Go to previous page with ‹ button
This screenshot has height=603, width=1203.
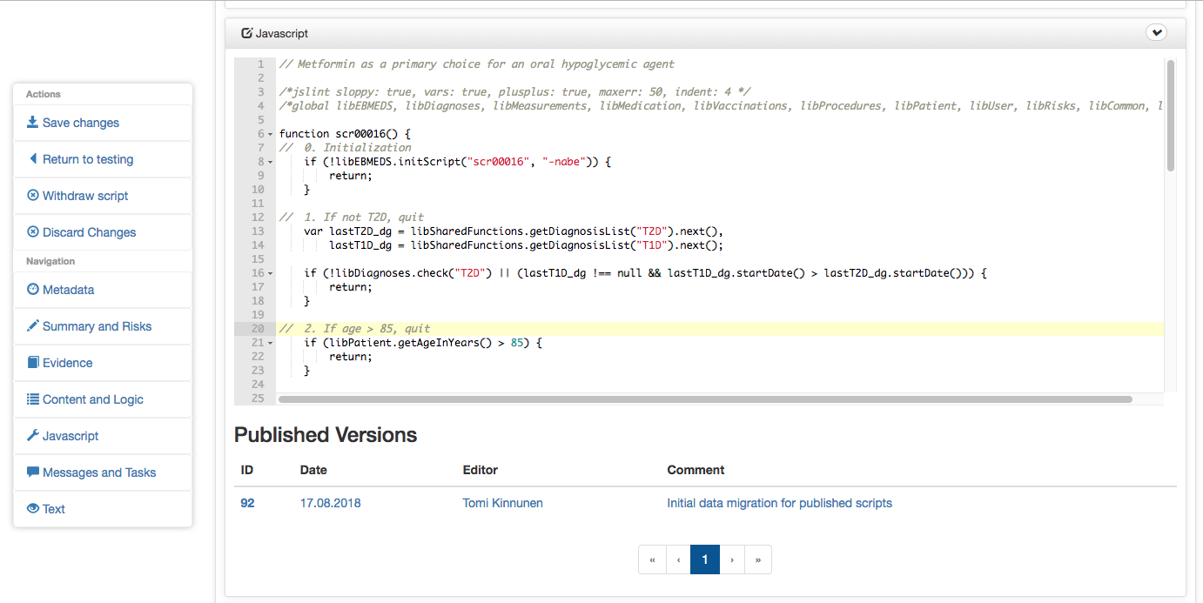coord(678,559)
